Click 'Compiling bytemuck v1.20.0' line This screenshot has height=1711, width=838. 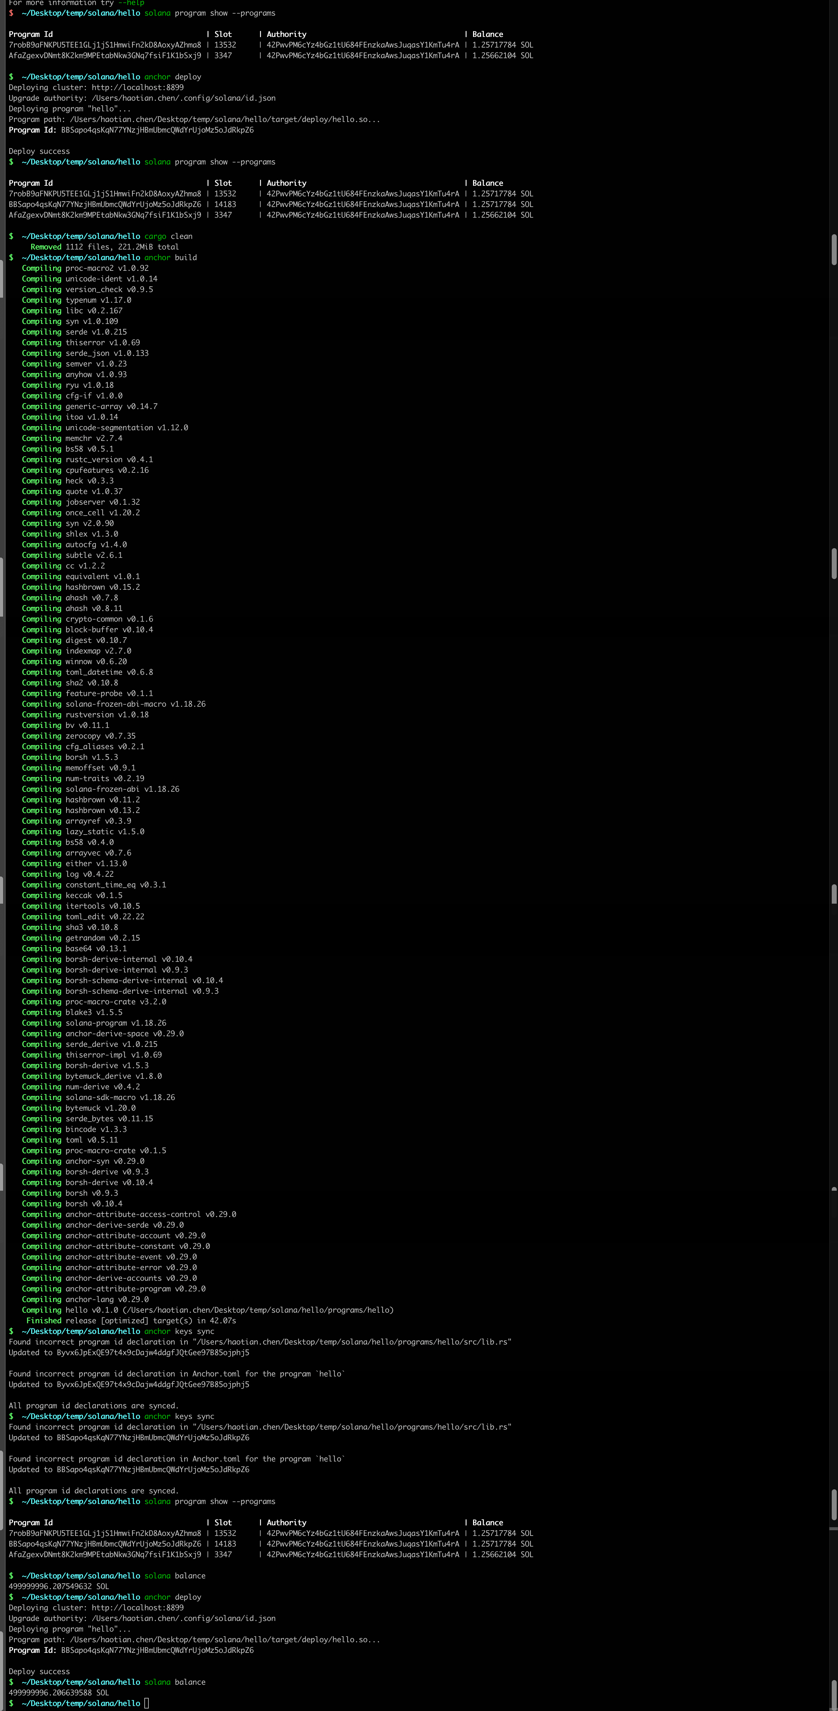(x=78, y=1108)
